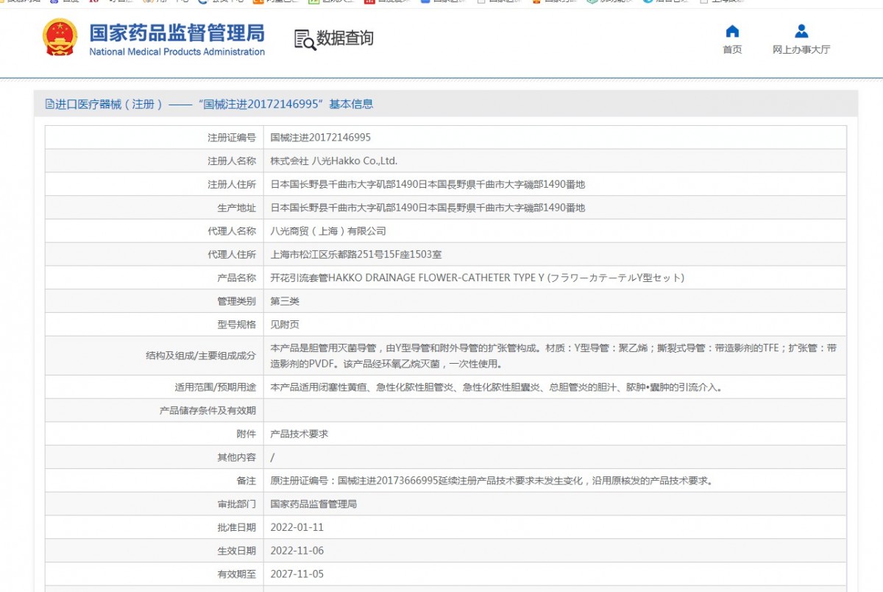Select the HAKKO DRAINAGE FLOWER-CATHETER product name
Screen dimensions: 883x592
pos(478,278)
